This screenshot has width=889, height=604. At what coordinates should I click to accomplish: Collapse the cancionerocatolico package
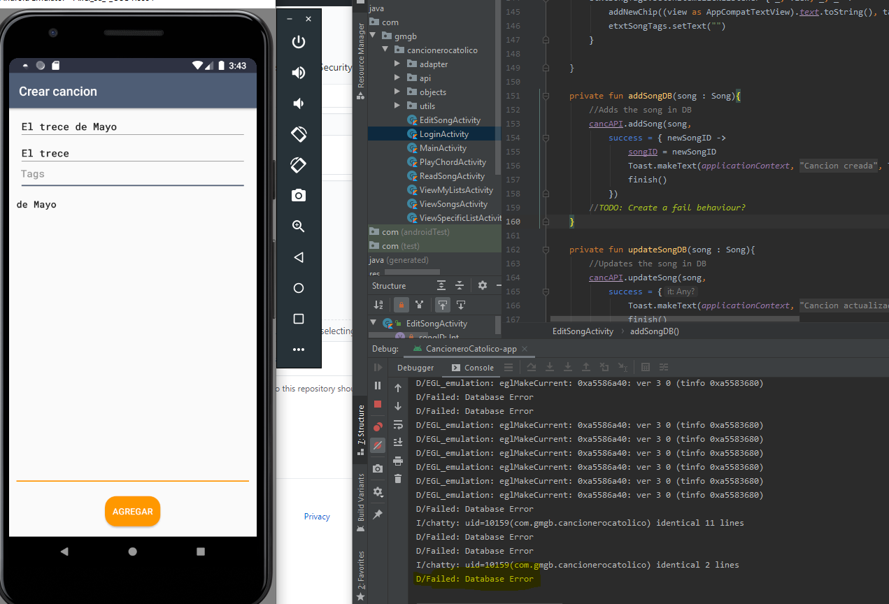pyautogui.click(x=385, y=50)
